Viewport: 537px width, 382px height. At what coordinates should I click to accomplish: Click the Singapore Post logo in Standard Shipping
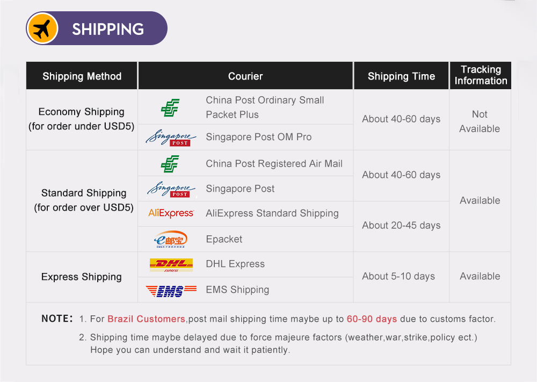coord(171,189)
